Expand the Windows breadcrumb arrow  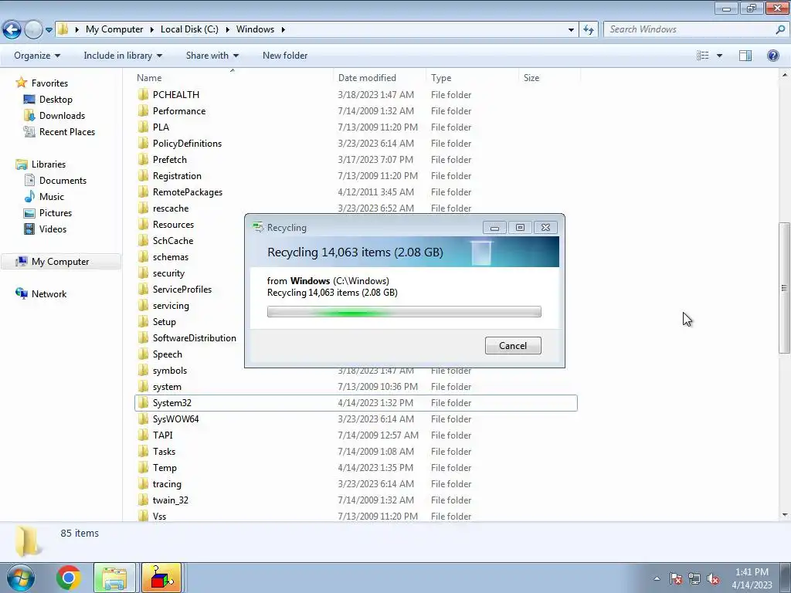[283, 29]
